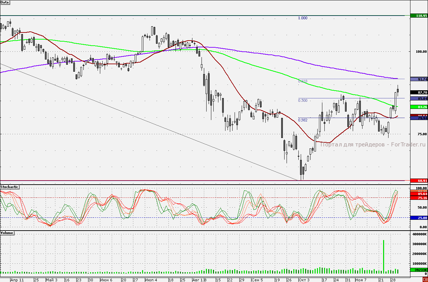Click the red arrow icon at bottom-right corner

click(x=425, y=279)
